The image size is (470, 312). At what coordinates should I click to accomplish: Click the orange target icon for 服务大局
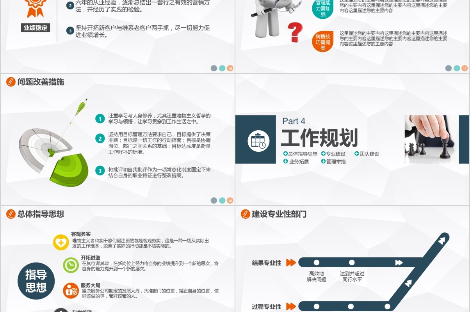[x=71, y=291]
